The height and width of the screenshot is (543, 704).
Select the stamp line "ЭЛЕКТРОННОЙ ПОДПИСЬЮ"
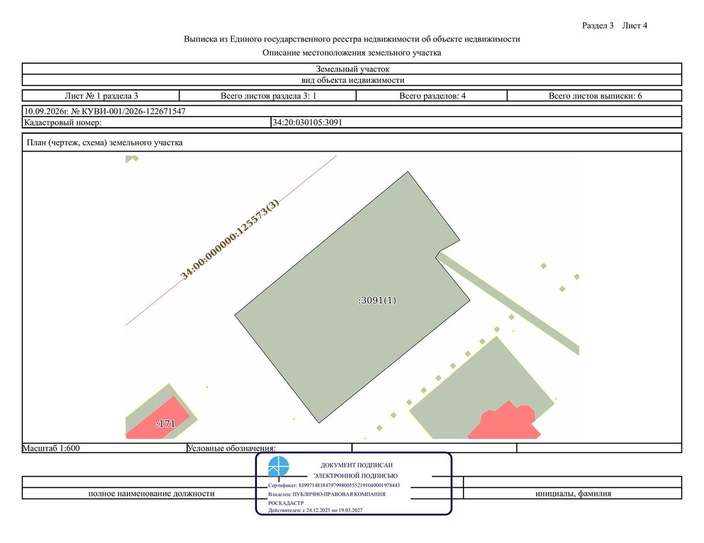pos(356,476)
